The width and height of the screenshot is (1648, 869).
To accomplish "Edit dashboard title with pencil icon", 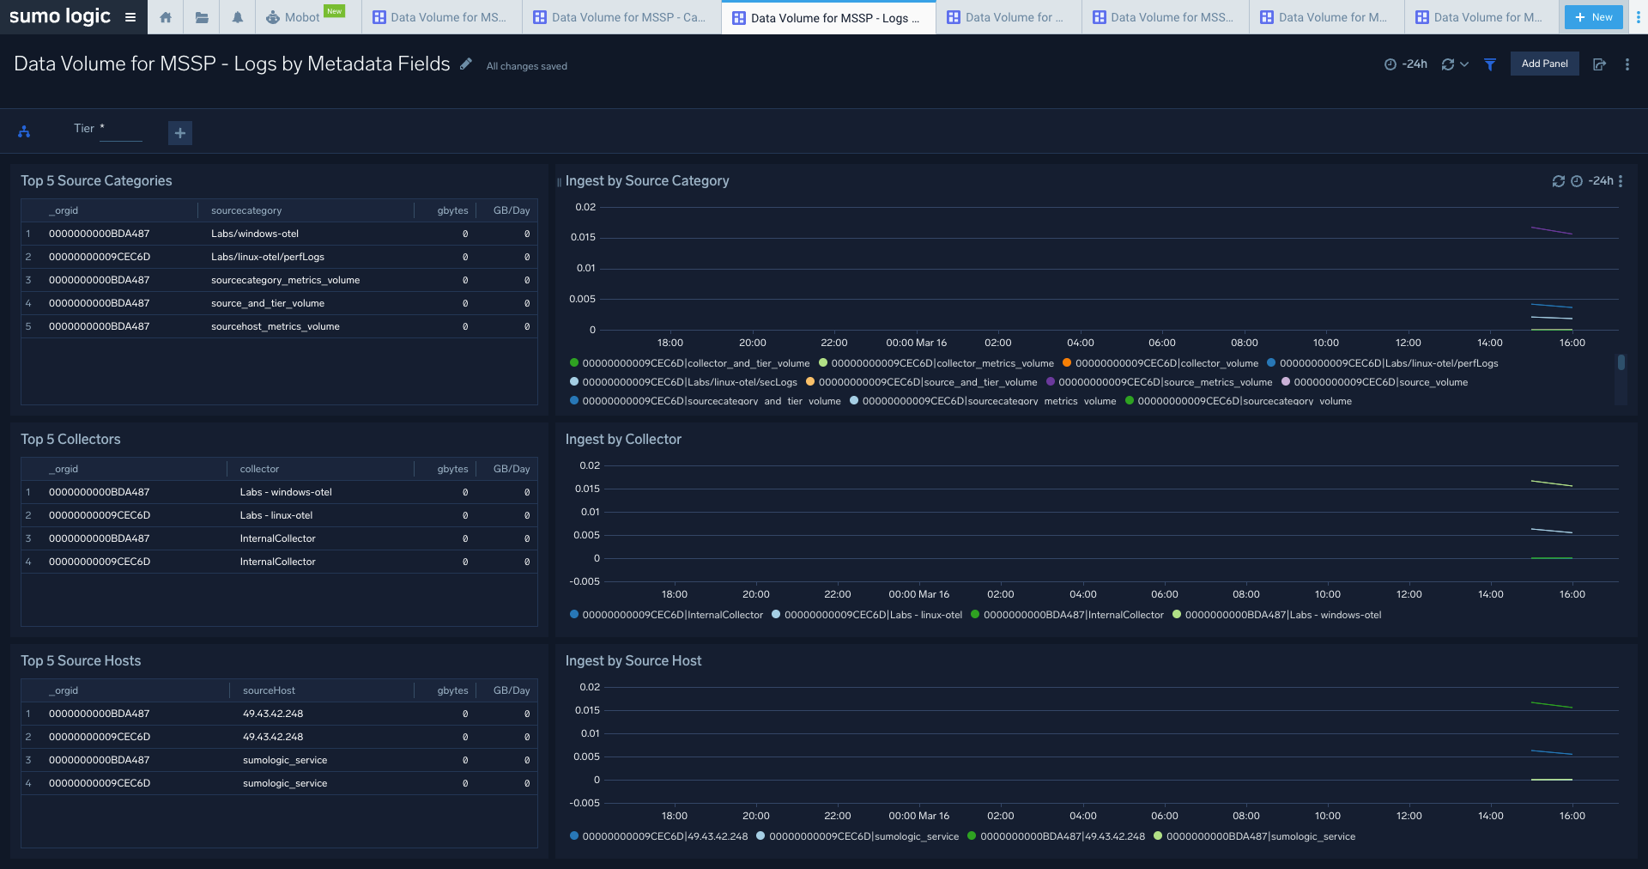I will pos(466,64).
